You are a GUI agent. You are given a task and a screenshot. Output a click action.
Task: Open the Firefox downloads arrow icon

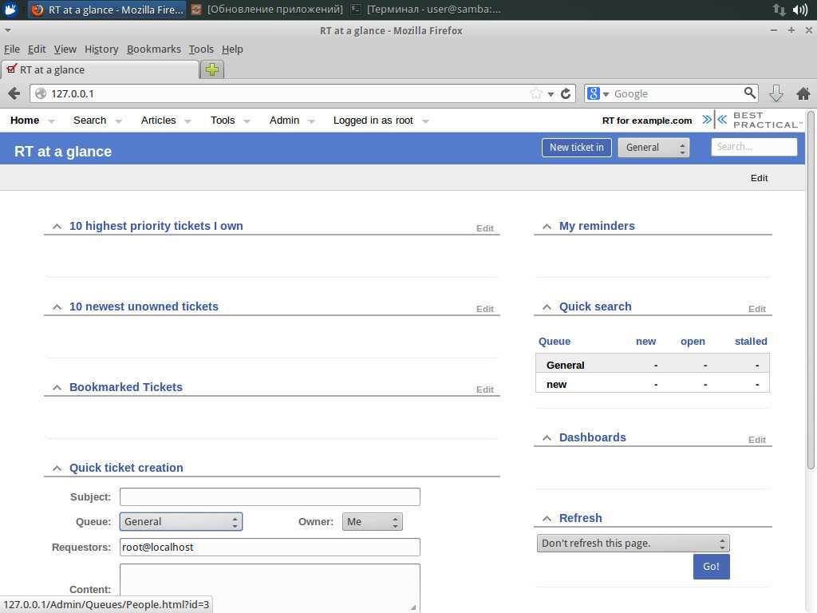tap(776, 93)
